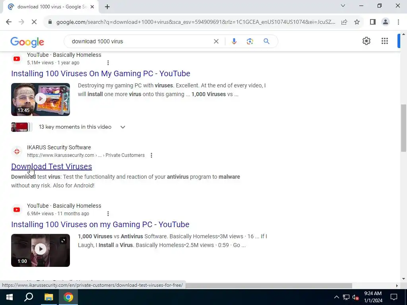Open Chrome side panel

pos(373,22)
